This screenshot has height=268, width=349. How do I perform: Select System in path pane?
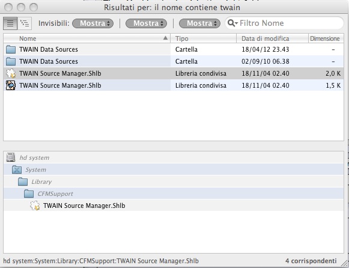click(35, 169)
